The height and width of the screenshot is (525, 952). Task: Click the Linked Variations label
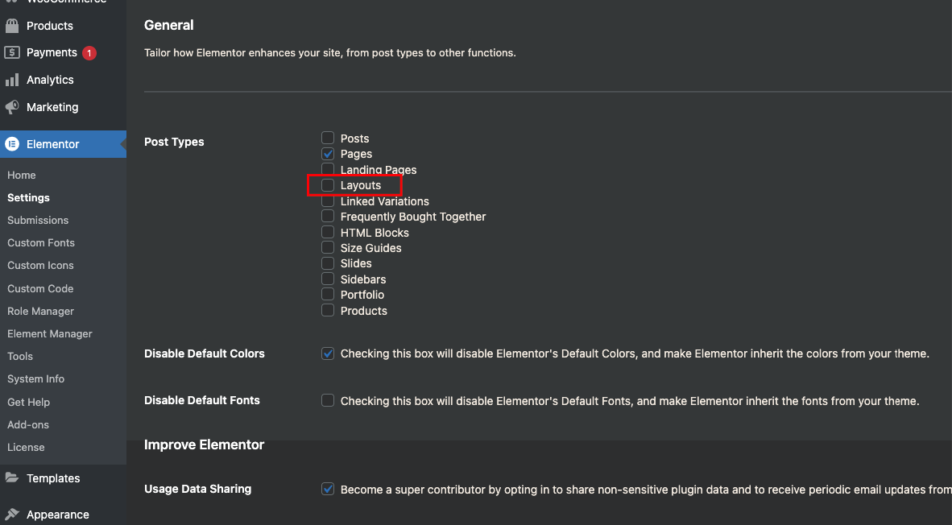(x=384, y=200)
